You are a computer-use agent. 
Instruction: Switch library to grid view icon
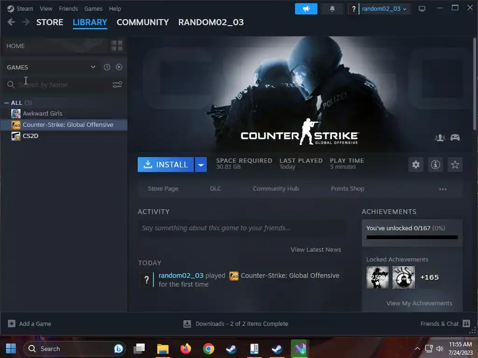[x=117, y=46]
